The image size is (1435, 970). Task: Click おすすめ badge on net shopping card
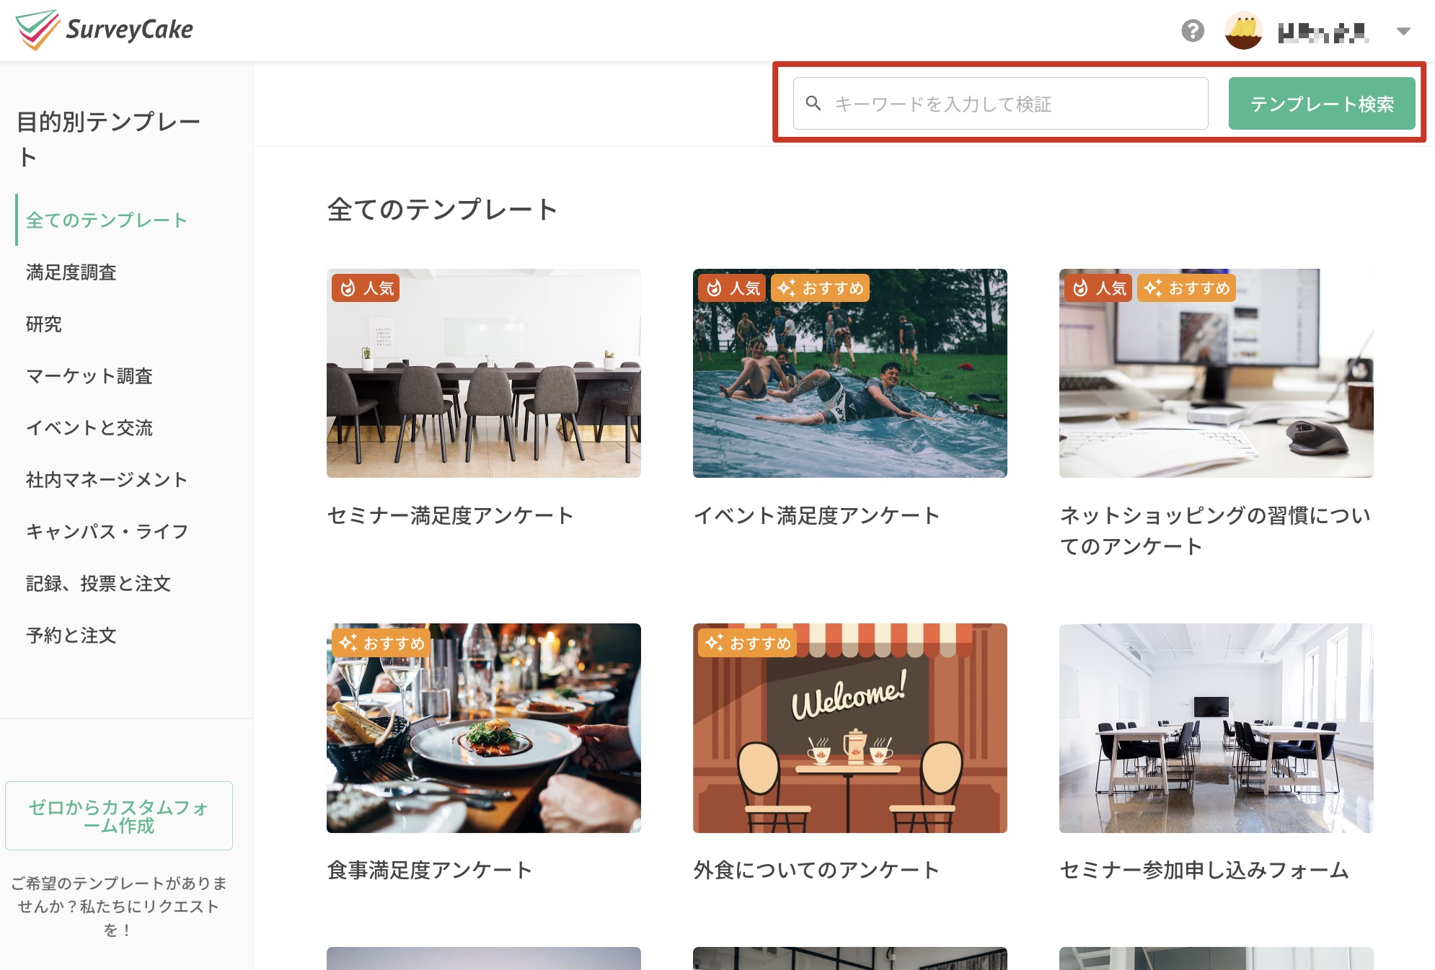point(1187,288)
